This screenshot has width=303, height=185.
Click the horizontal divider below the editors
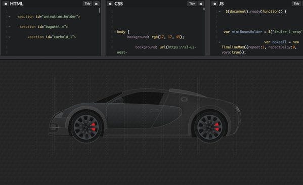point(152,58)
